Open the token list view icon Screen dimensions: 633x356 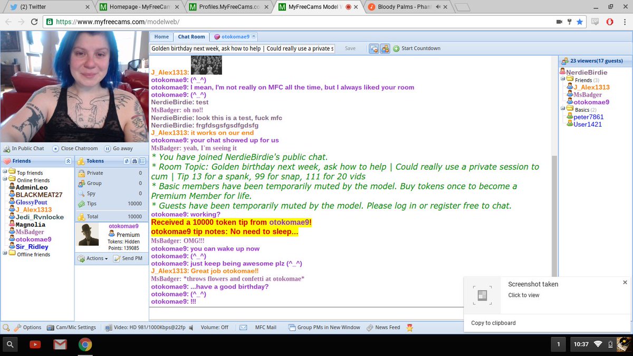click(x=142, y=161)
